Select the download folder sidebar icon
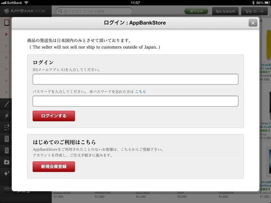The image size is (271, 203). click(7, 162)
